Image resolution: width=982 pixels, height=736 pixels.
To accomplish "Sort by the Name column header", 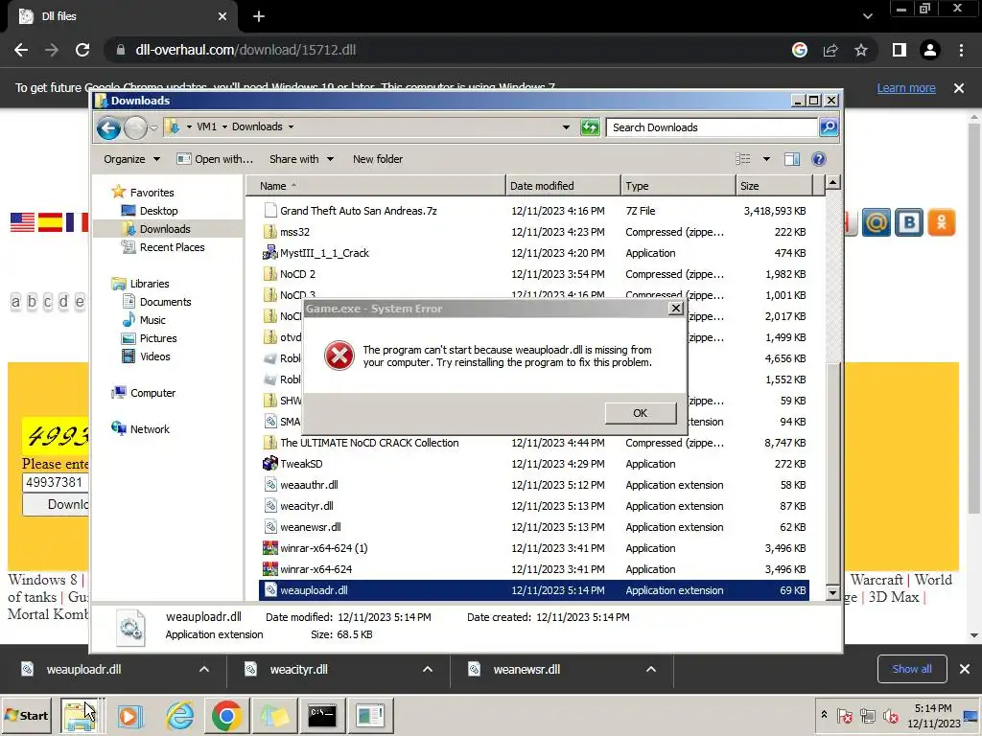I will [x=376, y=186].
